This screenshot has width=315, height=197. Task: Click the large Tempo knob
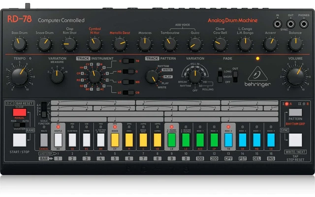(20, 76)
